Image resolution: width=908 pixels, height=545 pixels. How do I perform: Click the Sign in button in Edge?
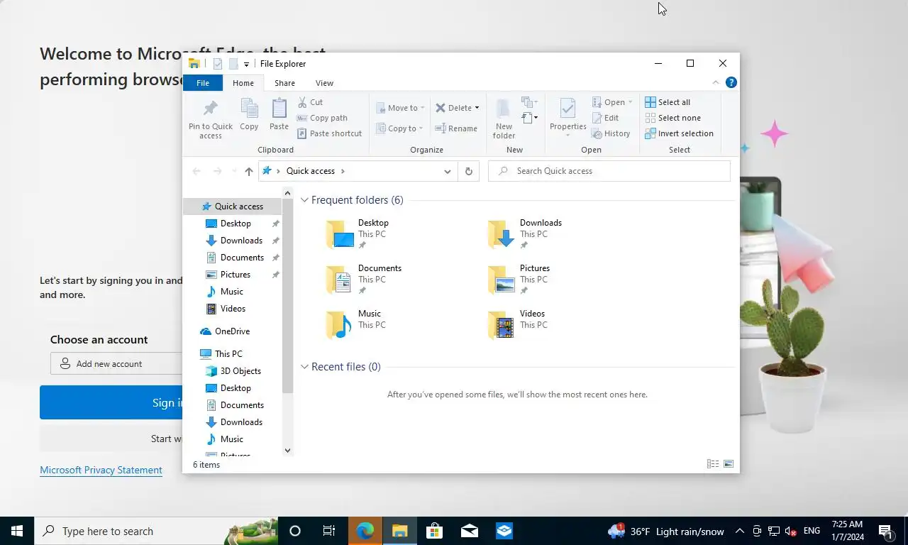[111, 402]
